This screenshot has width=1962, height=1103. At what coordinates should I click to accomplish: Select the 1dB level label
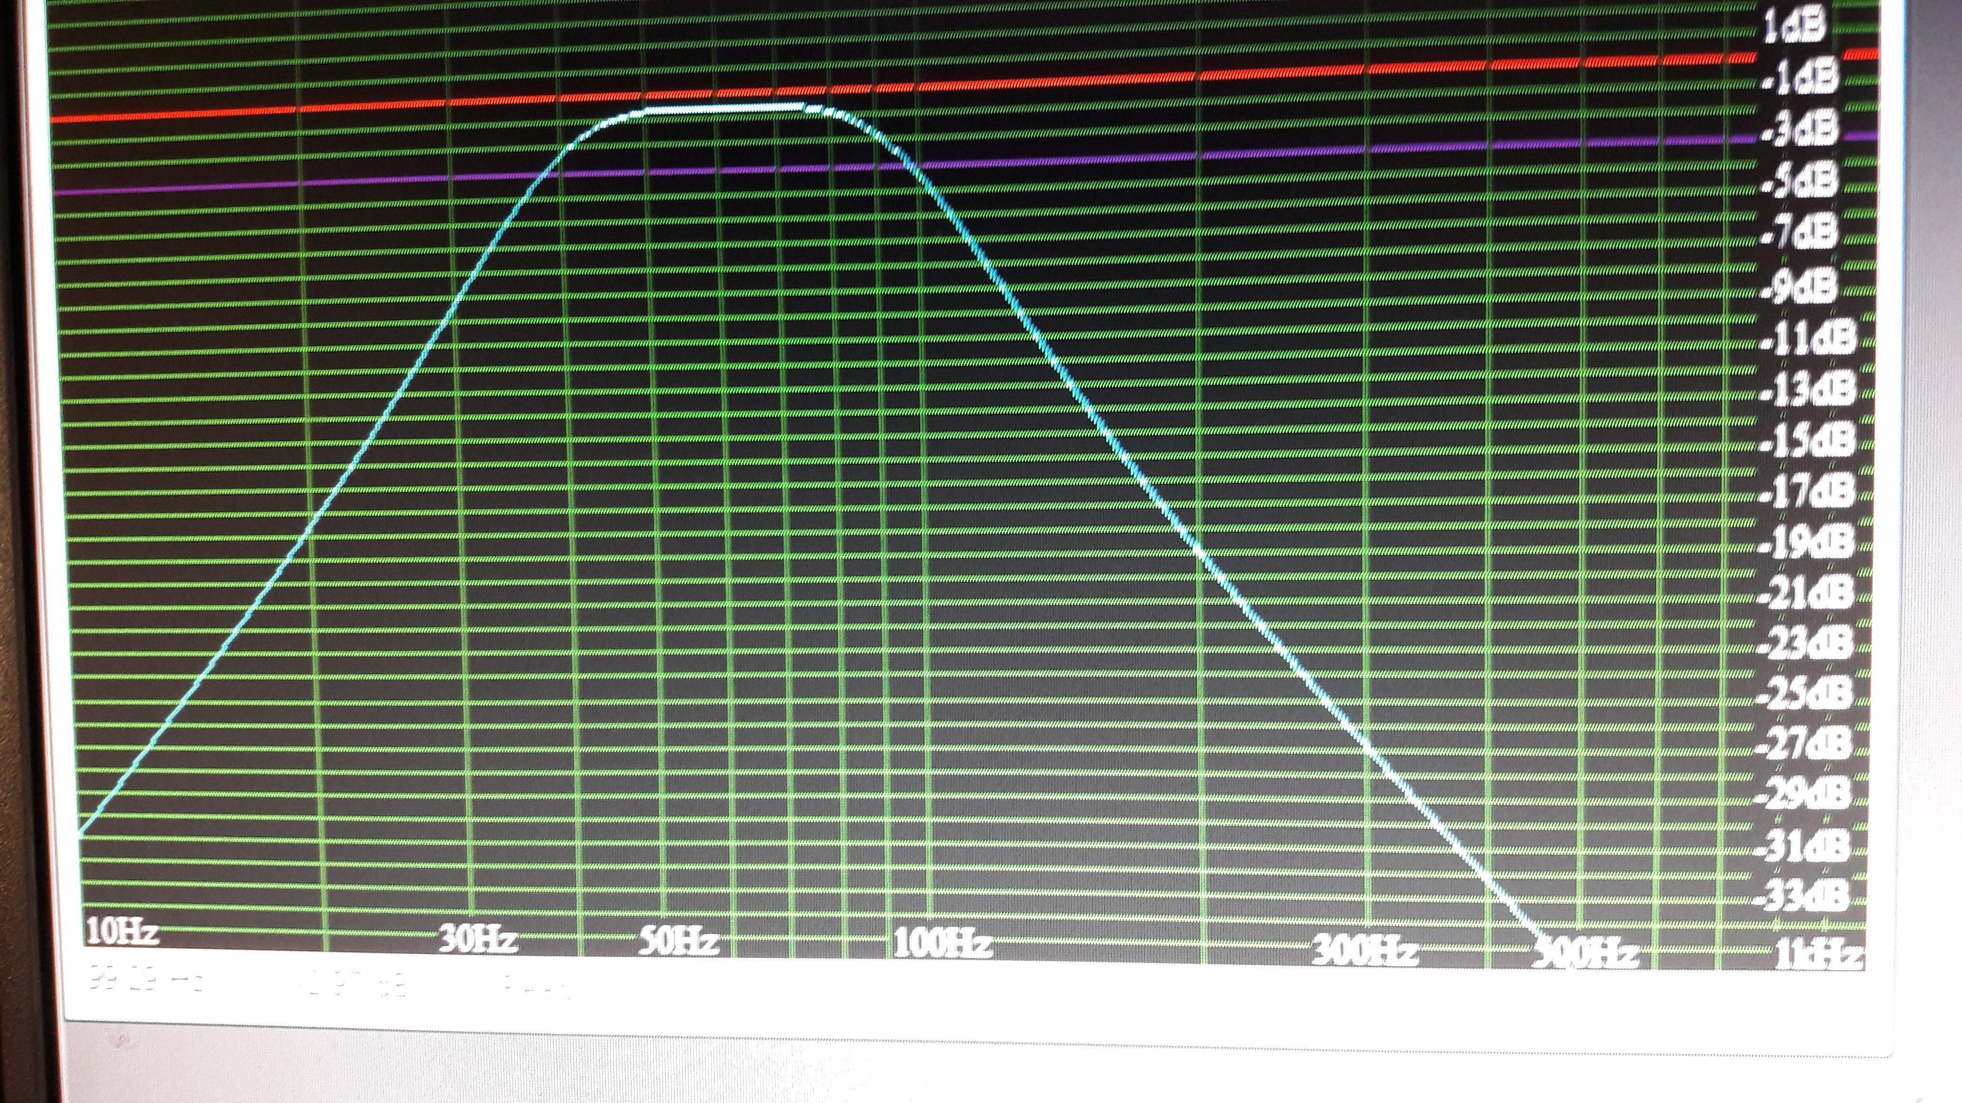[1794, 27]
